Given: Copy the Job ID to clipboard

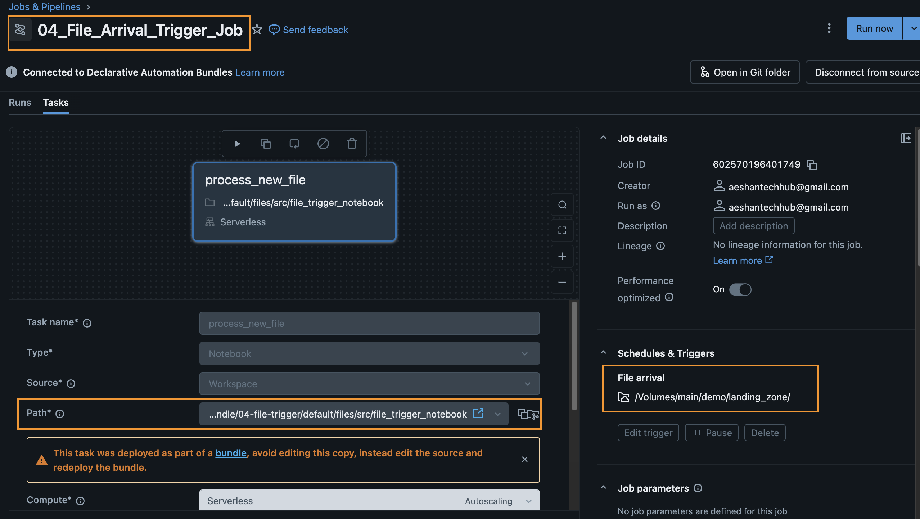Looking at the screenshot, I should click(812, 165).
